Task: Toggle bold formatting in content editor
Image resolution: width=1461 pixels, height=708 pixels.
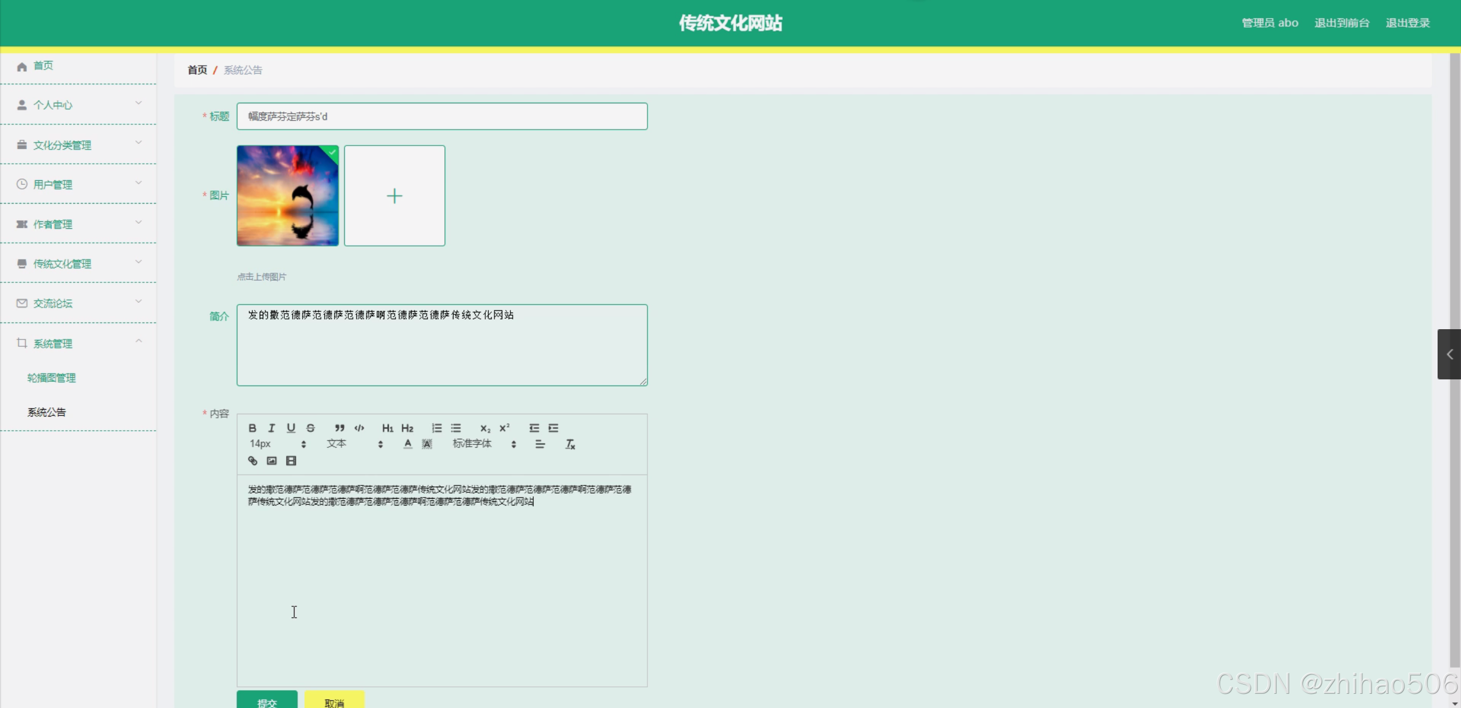Action: (x=252, y=428)
